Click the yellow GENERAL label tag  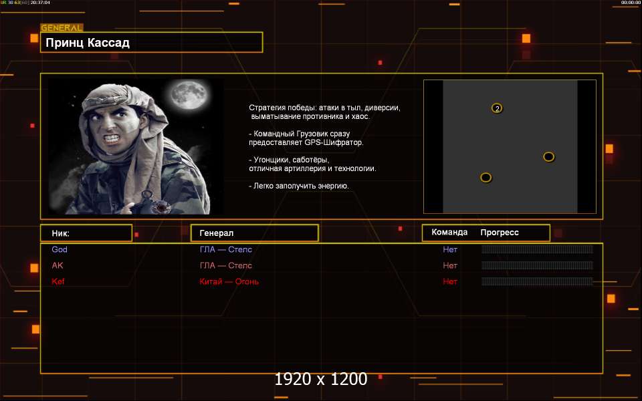tap(62, 28)
